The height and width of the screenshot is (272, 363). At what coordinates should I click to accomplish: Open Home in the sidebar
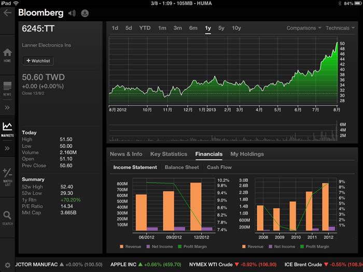[7, 55]
